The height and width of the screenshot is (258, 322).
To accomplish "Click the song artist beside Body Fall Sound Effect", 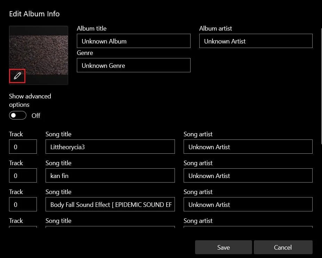I will [x=248, y=204].
